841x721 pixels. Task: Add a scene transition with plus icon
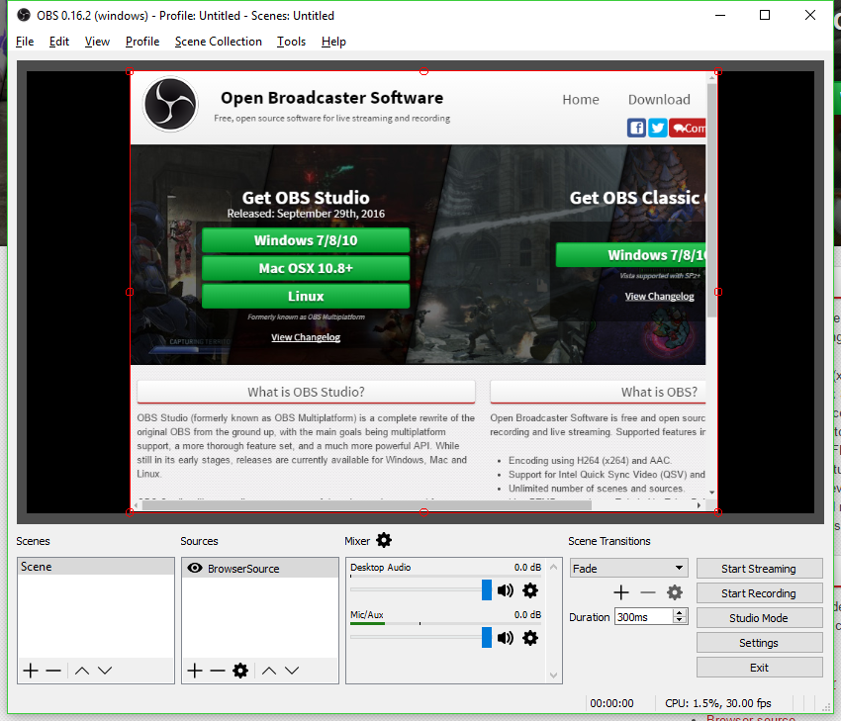click(x=621, y=592)
